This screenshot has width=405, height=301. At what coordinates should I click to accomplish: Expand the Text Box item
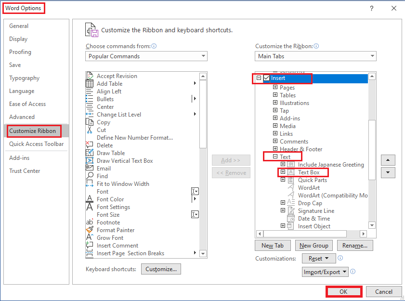point(283,172)
